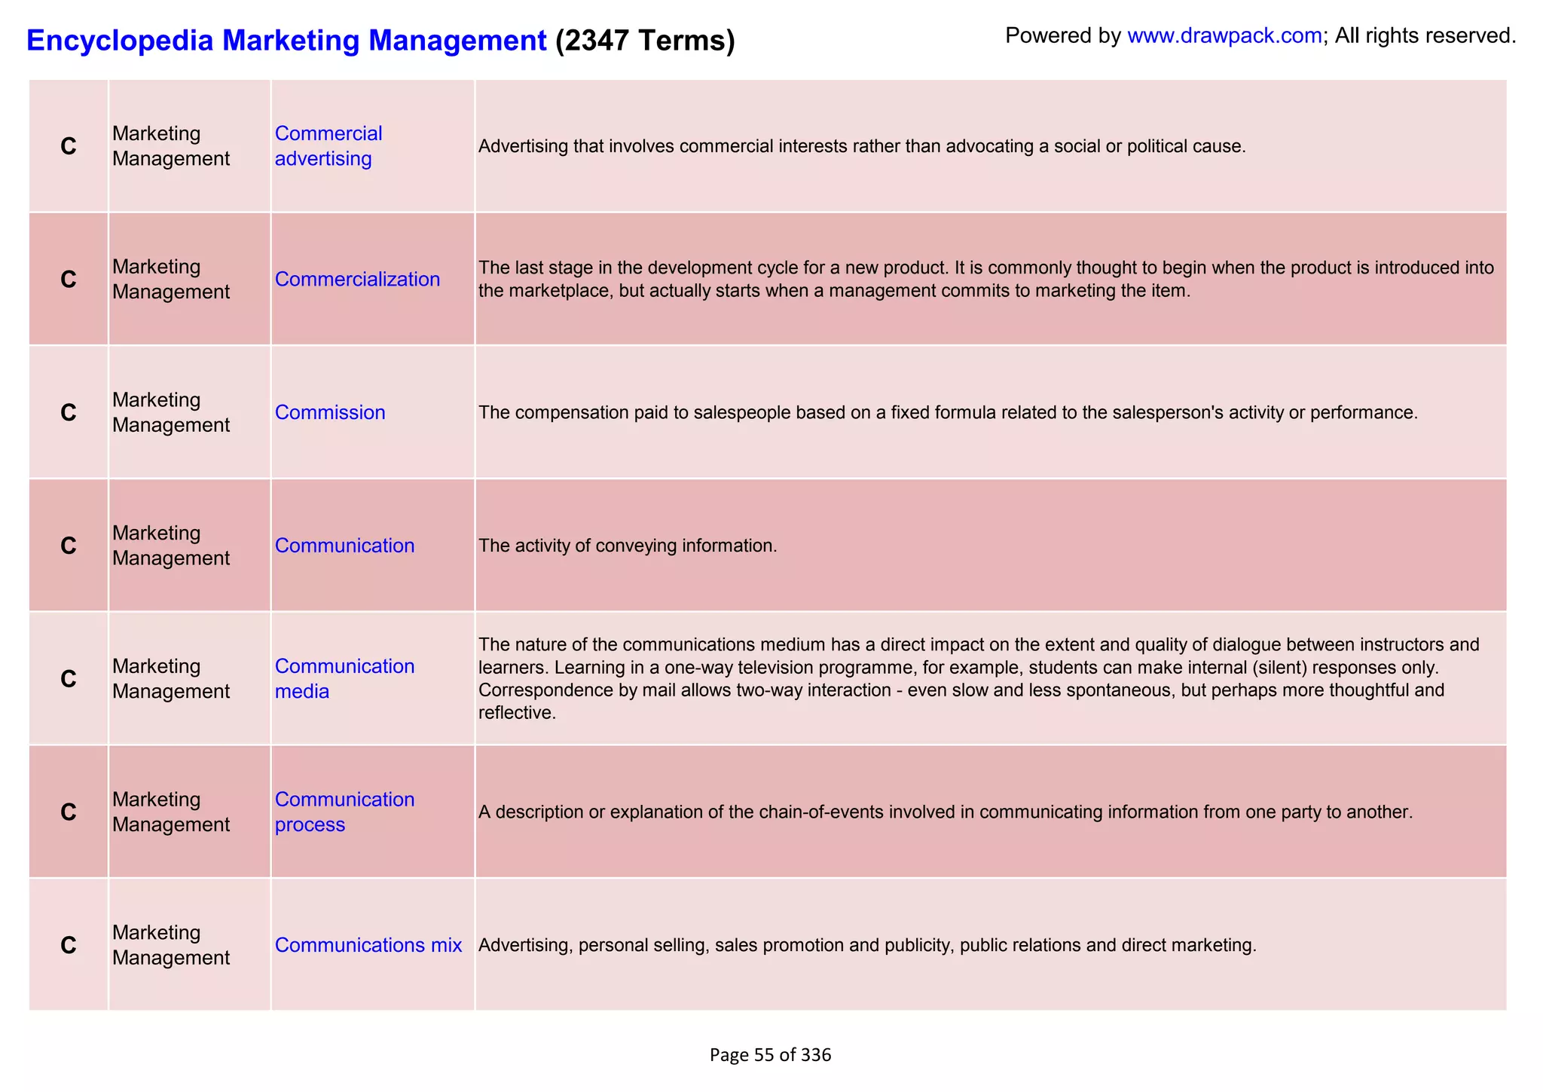
Task: Click 'Marketing Management' in the Commercial advertising row
Action: 171,146
